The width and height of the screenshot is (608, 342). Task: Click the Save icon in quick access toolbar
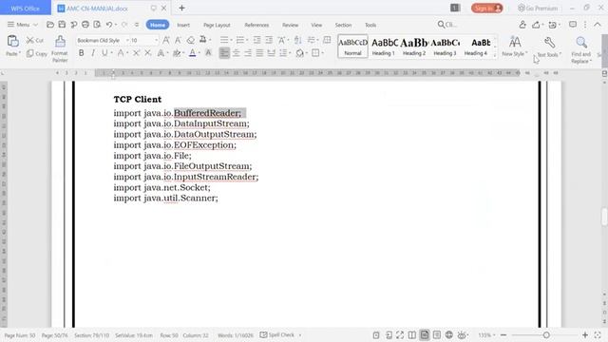[x=62, y=25]
